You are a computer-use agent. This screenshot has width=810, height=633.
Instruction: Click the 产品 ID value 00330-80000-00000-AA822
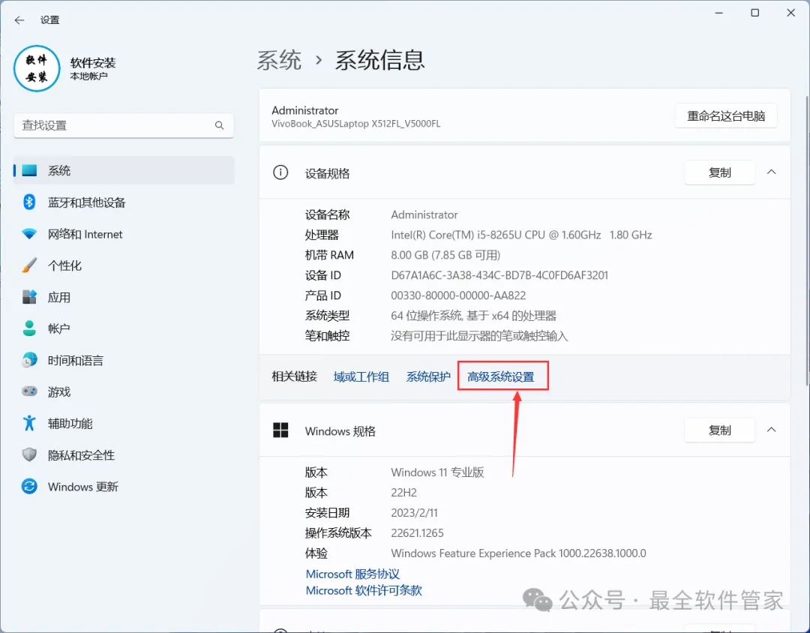click(458, 295)
